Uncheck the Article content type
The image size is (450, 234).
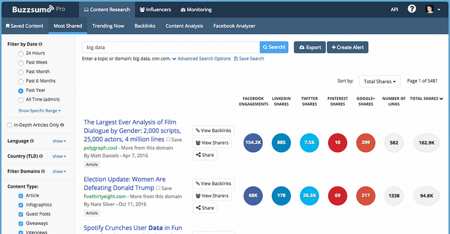21,196
